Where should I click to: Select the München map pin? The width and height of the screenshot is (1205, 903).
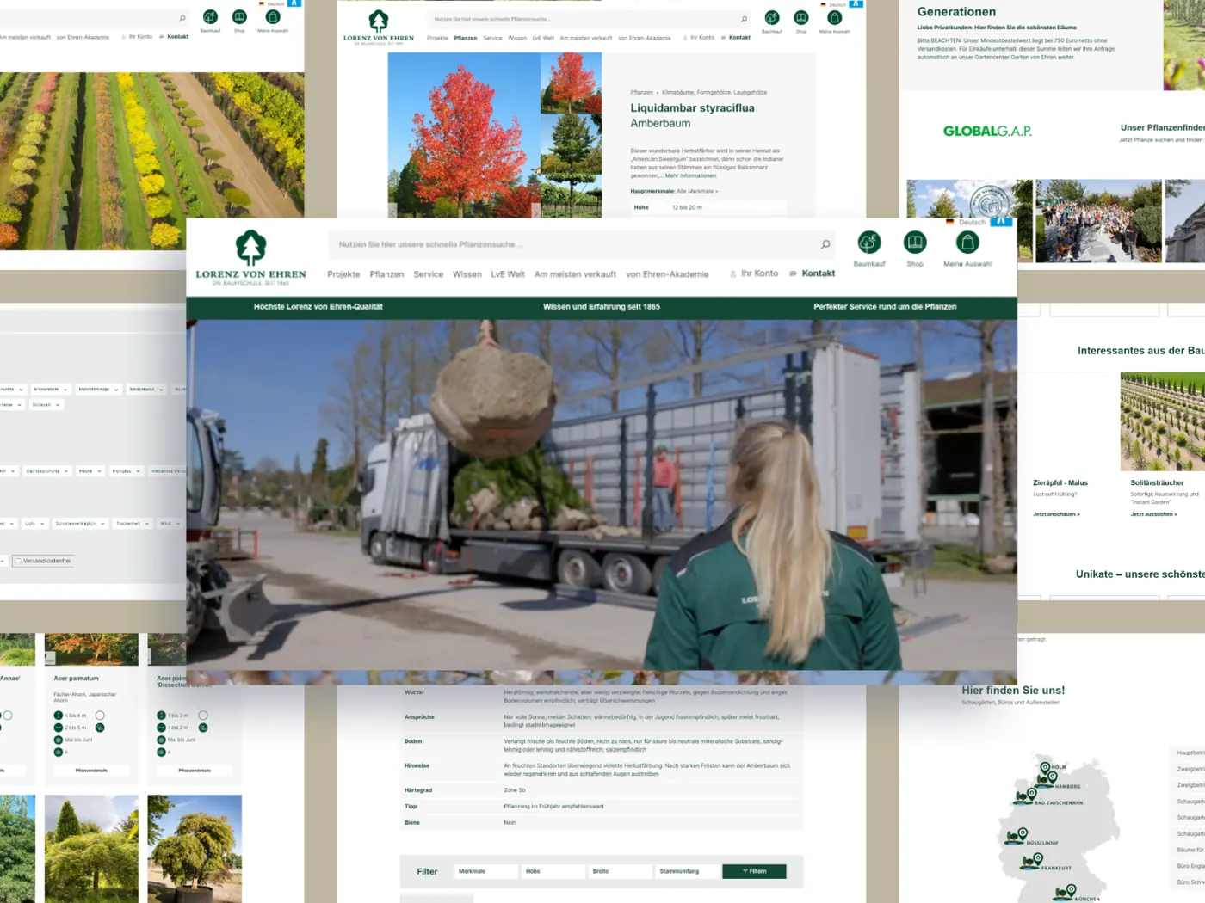click(1071, 890)
